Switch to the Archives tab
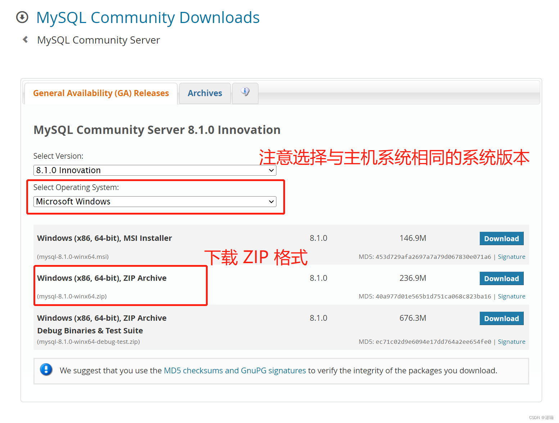The width and height of the screenshot is (559, 423). (205, 93)
